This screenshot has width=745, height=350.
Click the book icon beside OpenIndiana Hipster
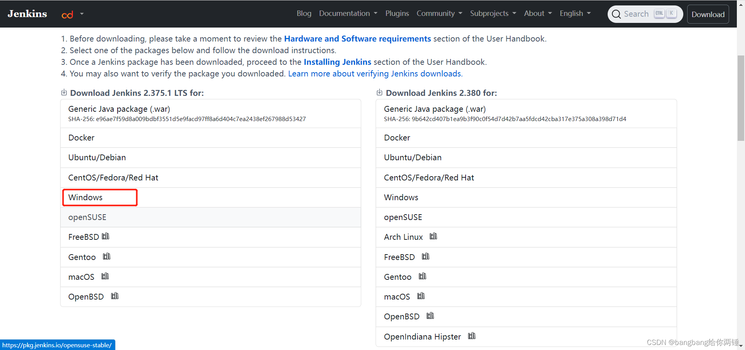point(471,336)
